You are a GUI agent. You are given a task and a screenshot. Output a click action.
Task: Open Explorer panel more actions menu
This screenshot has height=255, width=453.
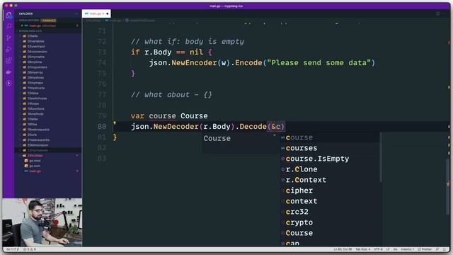click(76, 13)
